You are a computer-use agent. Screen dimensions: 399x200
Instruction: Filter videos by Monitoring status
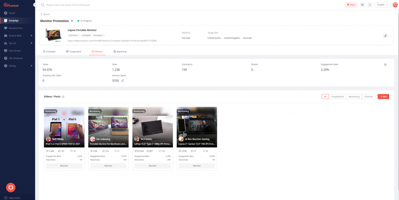coord(354,97)
